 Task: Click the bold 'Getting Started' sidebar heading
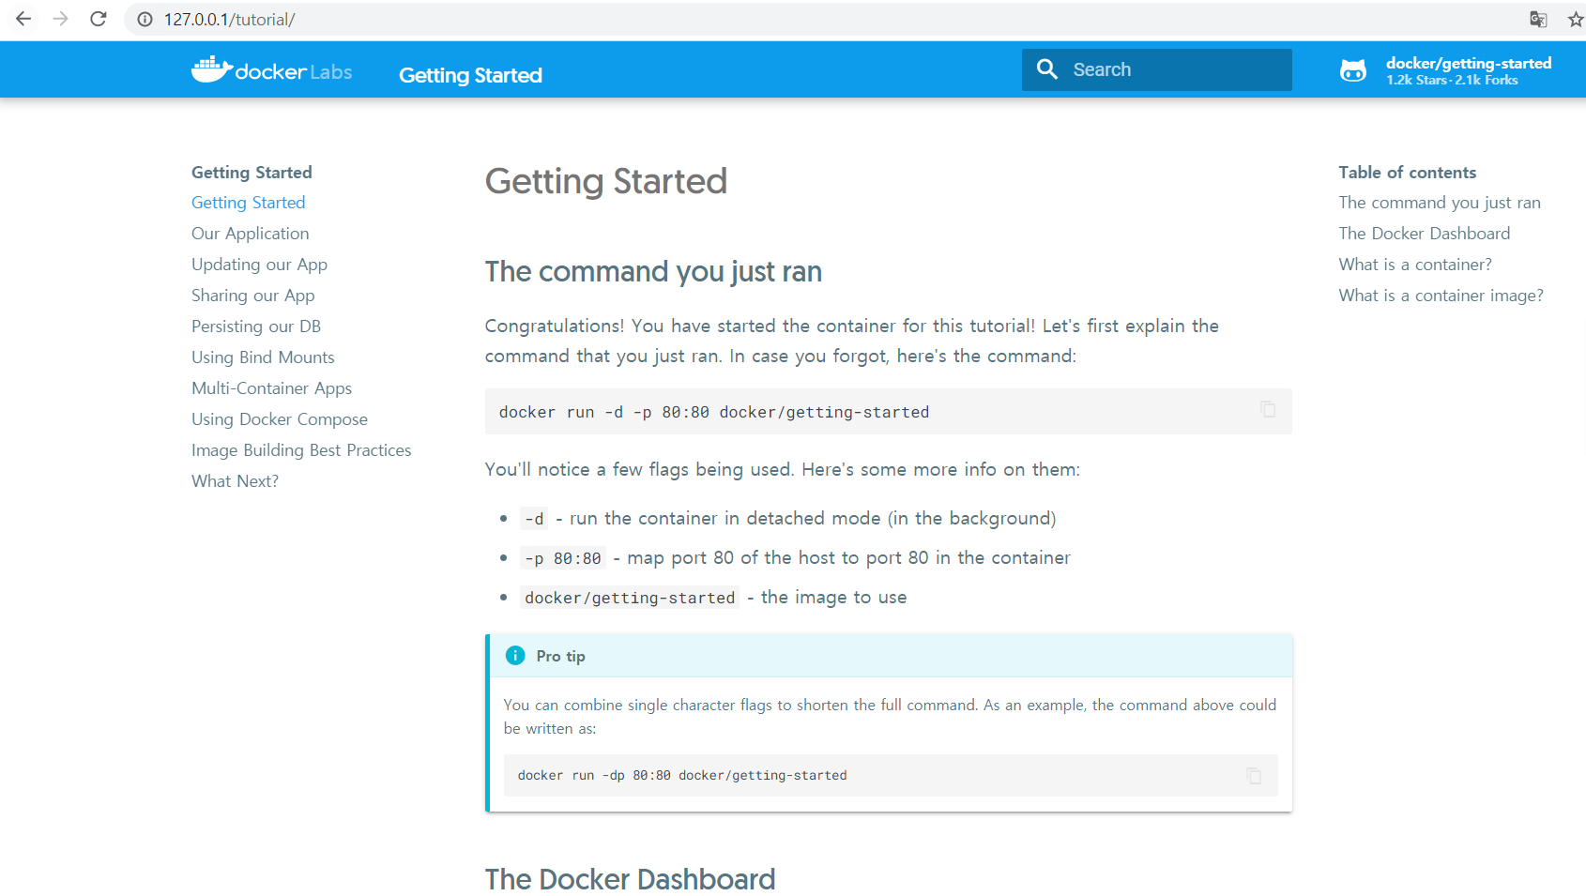(x=252, y=173)
